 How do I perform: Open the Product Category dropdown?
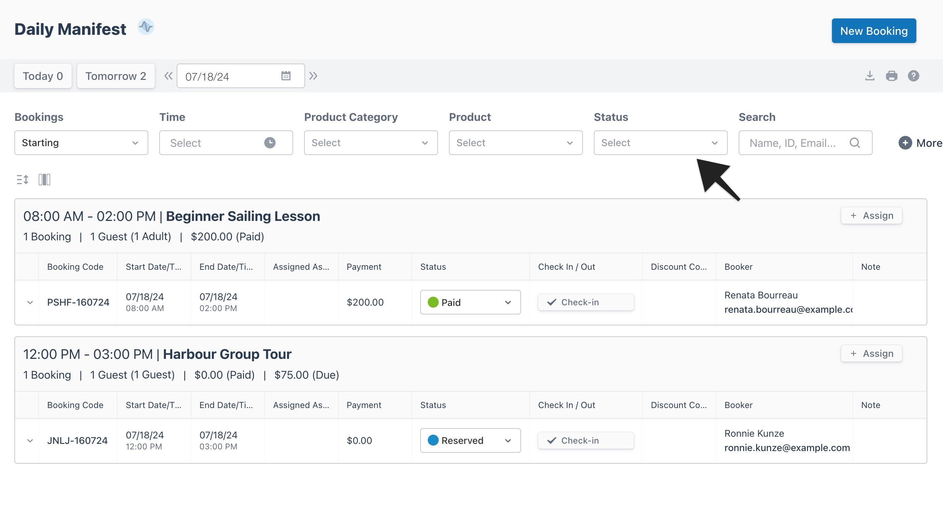(x=371, y=143)
